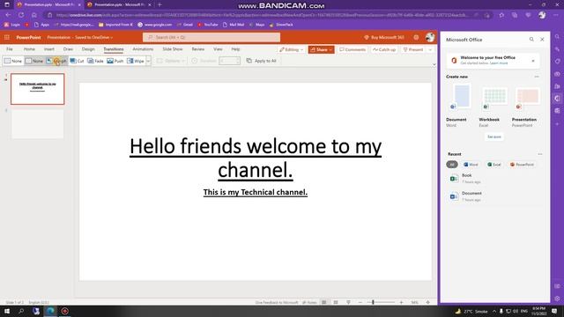The image size is (564, 317).
Task: Filter recent files by Word
Action: 471,165
